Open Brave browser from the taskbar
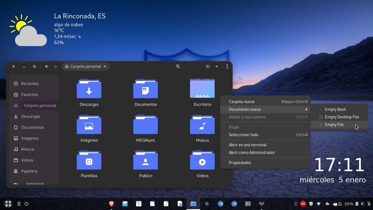 111,203
